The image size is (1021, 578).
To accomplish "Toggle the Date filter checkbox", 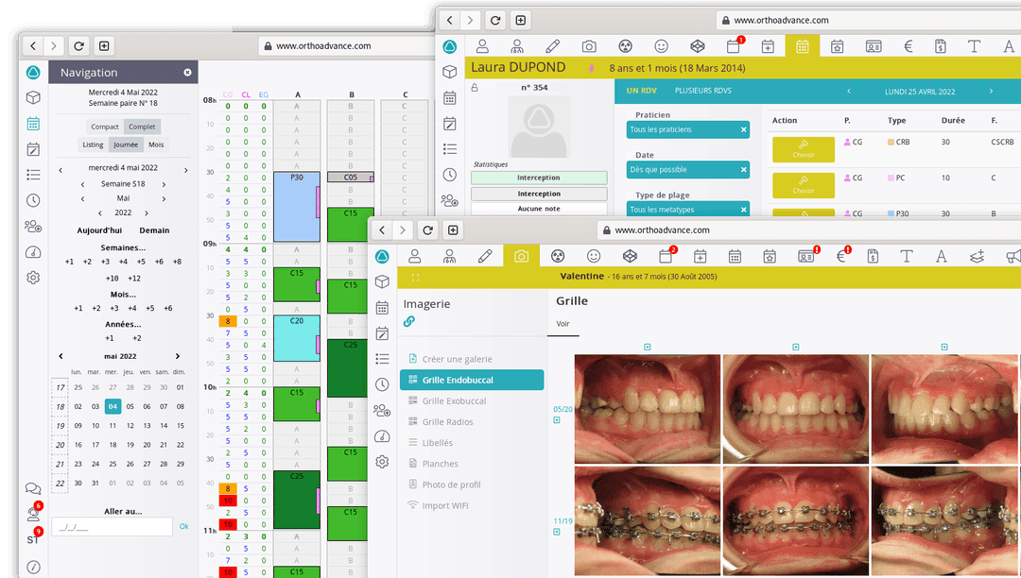I will pos(631,156).
